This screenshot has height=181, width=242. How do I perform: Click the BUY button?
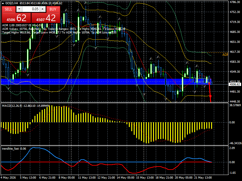[53, 9]
